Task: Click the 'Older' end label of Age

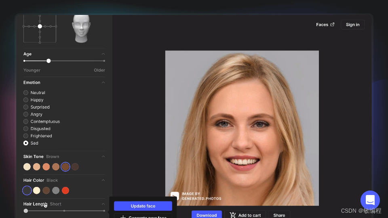Action: [x=99, y=70]
